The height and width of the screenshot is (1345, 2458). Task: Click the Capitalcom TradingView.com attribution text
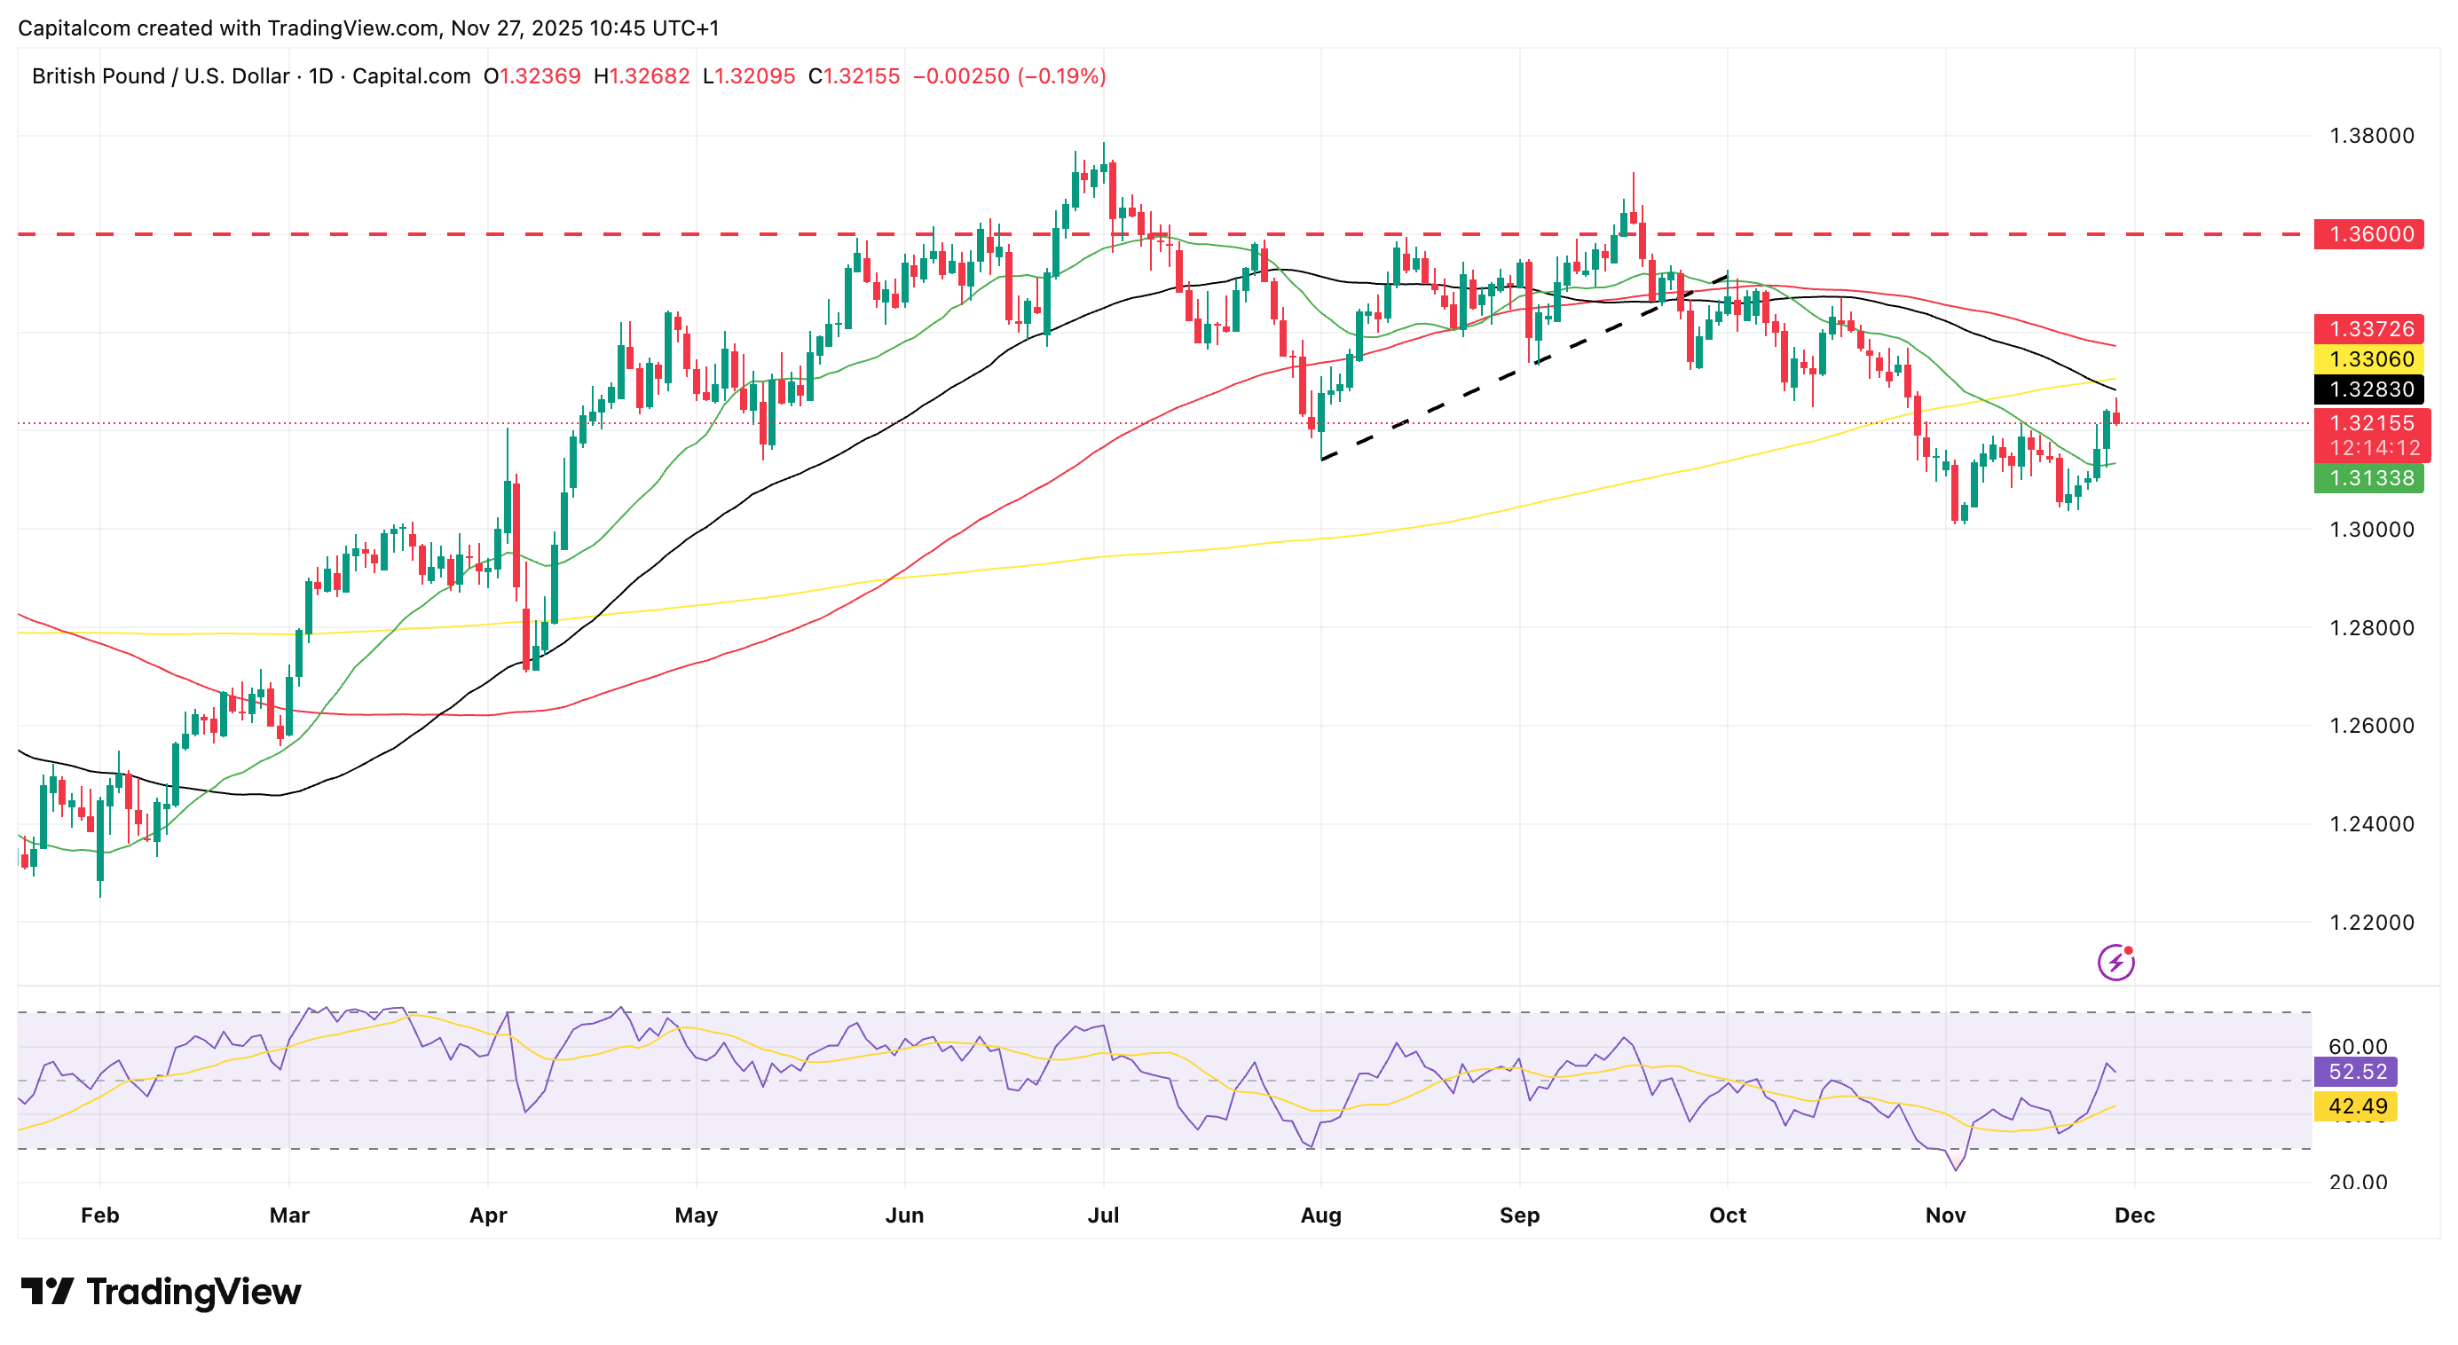click(x=368, y=28)
